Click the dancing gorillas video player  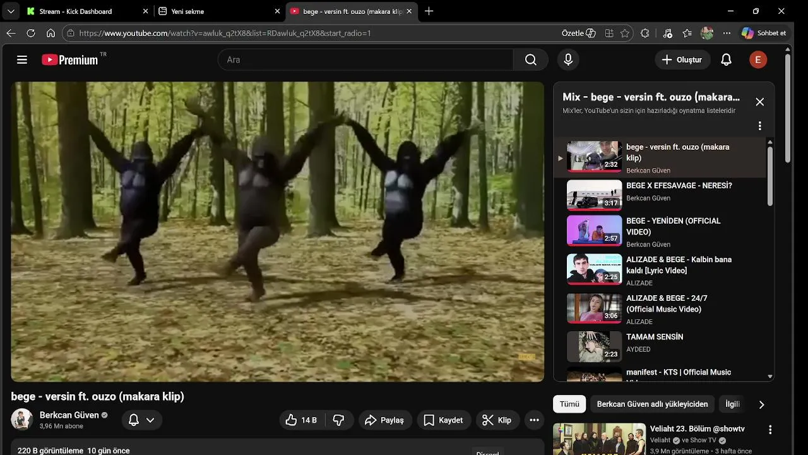click(x=277, y=231)
